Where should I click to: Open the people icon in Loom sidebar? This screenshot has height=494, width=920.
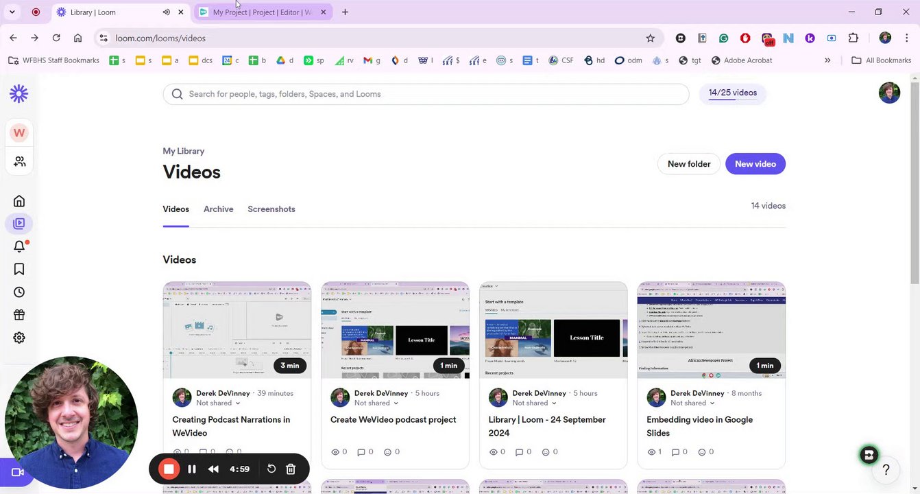[x=19, y=161]
